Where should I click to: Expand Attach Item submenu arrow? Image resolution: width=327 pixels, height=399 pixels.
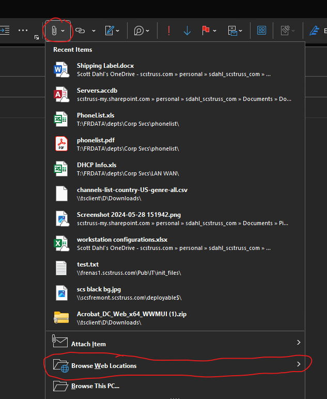(299, 343)
